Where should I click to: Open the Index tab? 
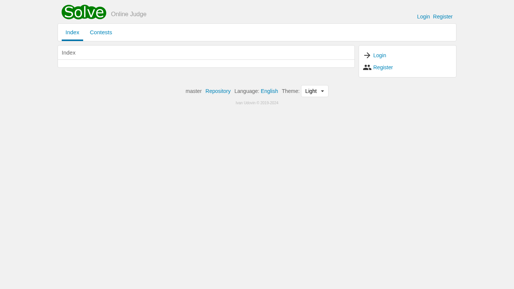(x=72, y=32)
